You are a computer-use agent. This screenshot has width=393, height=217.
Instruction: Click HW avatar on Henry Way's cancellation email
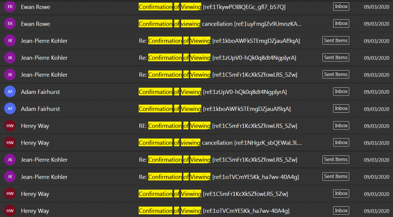10,143
